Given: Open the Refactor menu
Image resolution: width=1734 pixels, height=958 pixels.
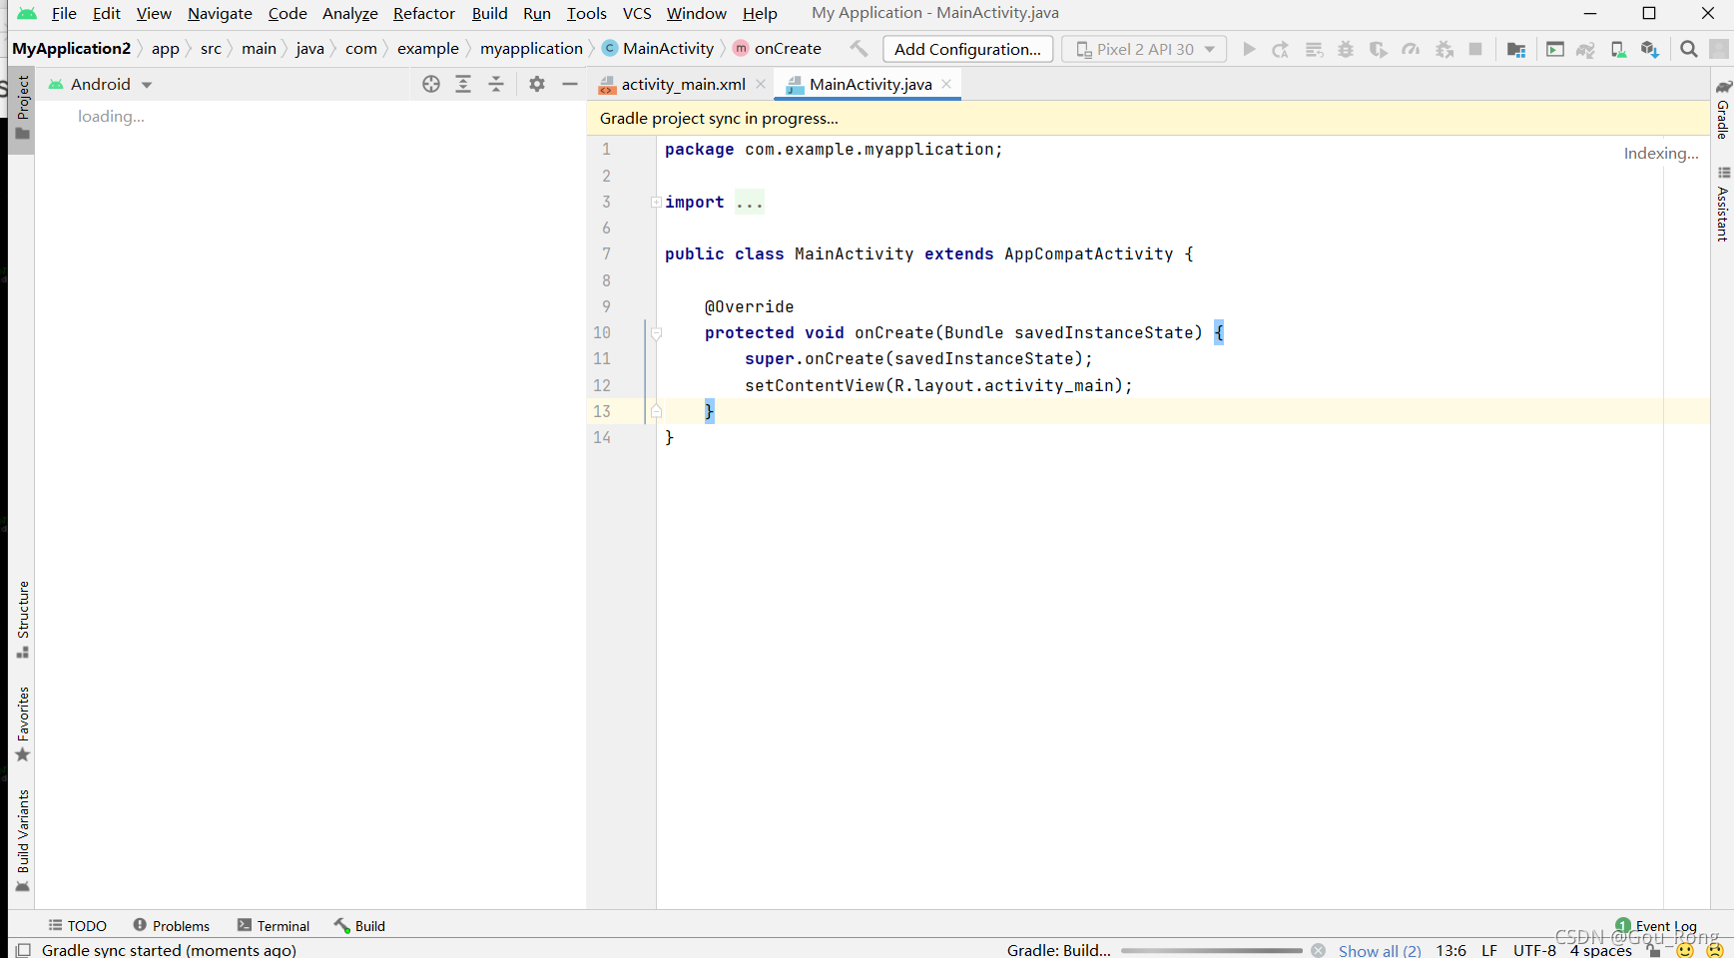Looking at the screenshot, I should [424, 13].
